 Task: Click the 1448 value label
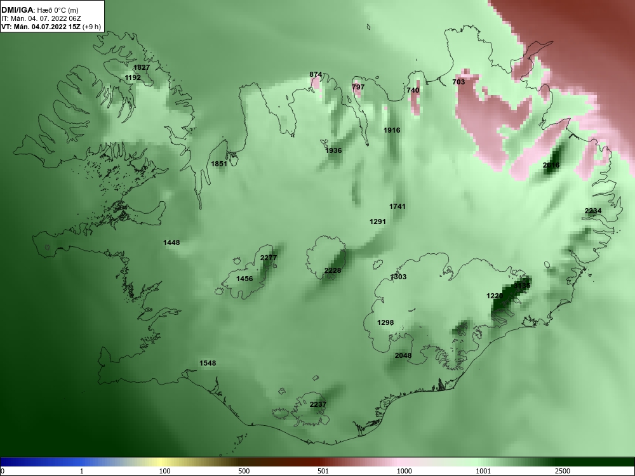[x=171, y=242]
